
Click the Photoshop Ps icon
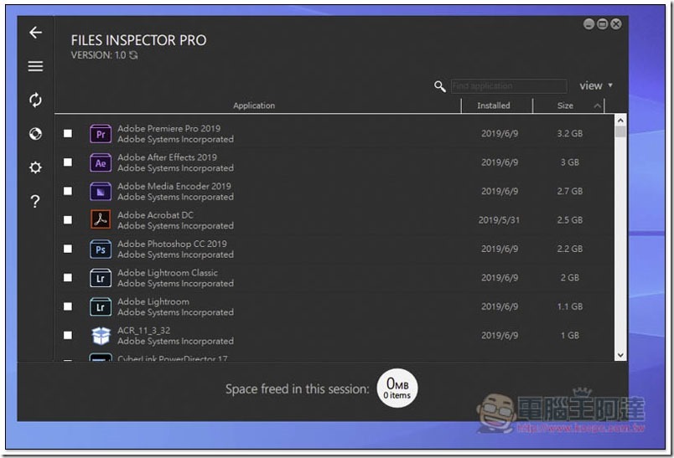click(x=101, y=249)
